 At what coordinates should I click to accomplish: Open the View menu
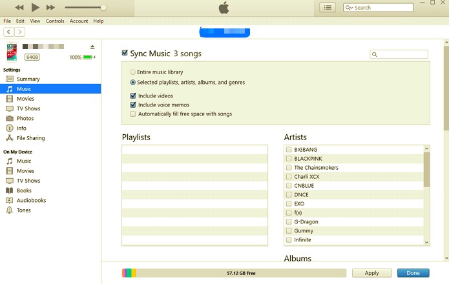35,21
